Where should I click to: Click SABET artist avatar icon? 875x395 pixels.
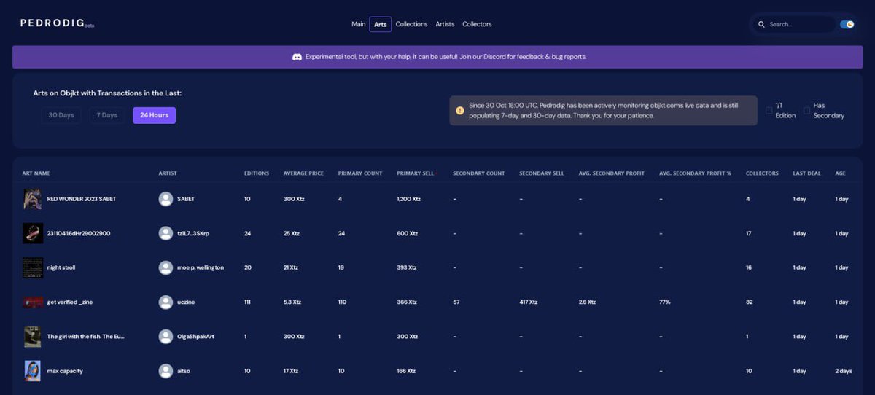[166, 199]
